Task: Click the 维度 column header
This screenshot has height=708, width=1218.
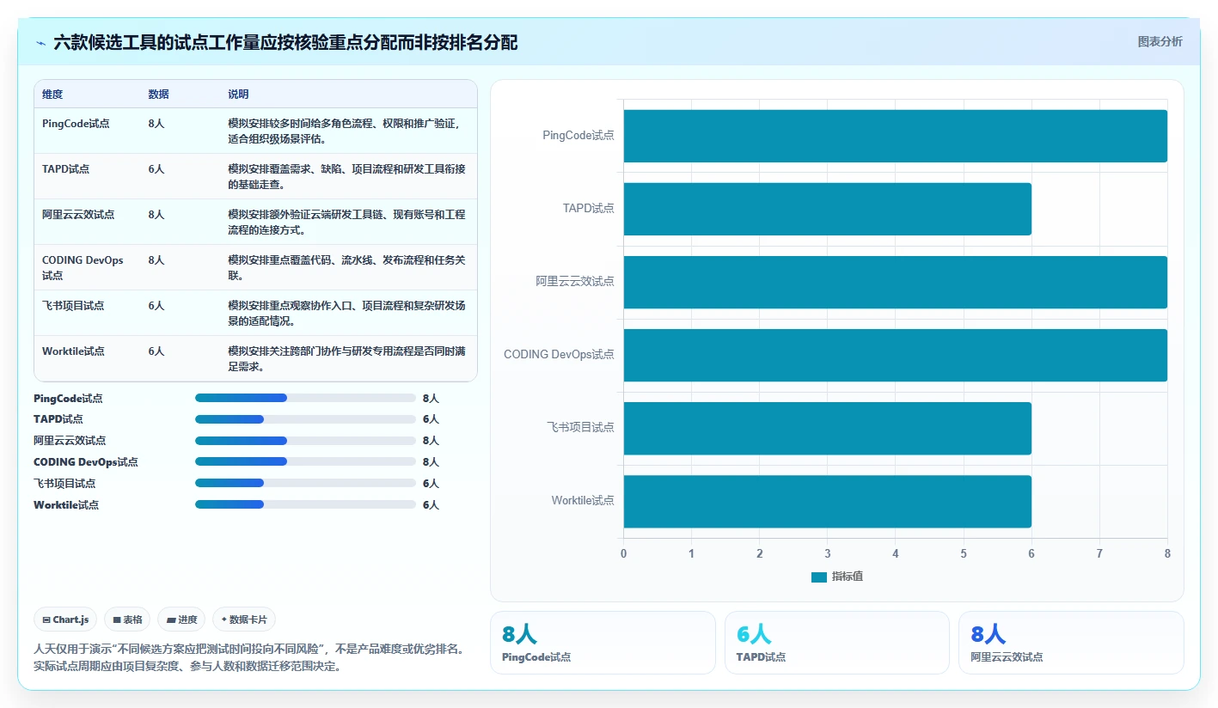Action: 52,95
